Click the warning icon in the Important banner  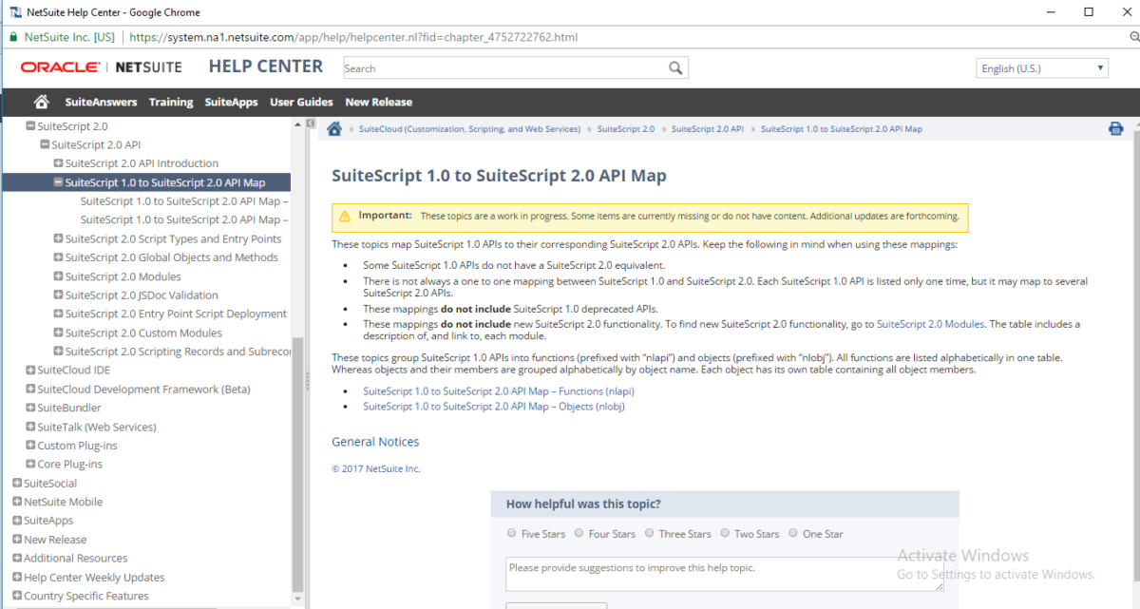point(343,216)
